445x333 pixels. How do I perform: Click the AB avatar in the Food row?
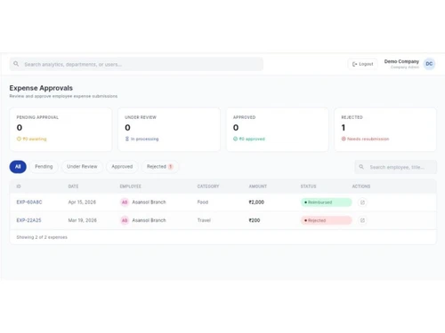coord(125,202)
